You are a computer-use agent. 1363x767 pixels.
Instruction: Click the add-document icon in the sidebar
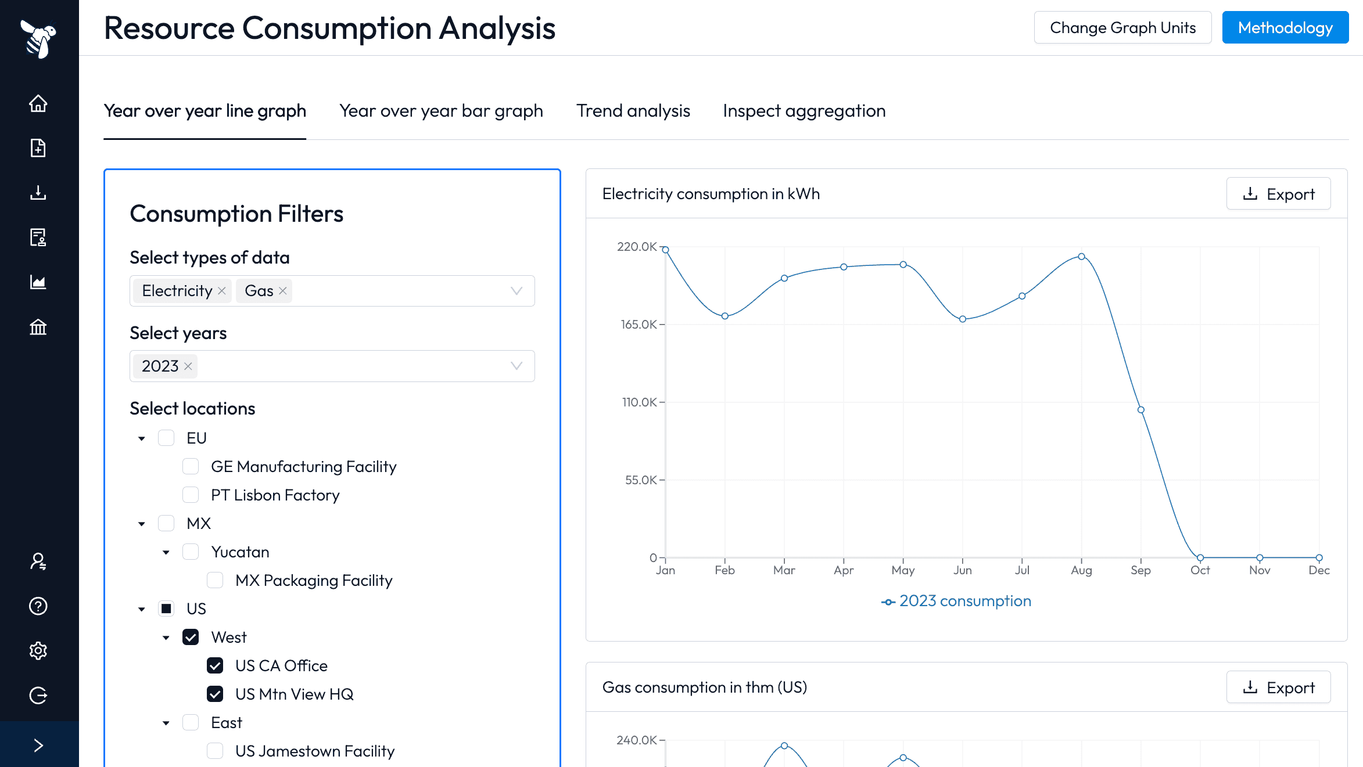click(38, 148)
